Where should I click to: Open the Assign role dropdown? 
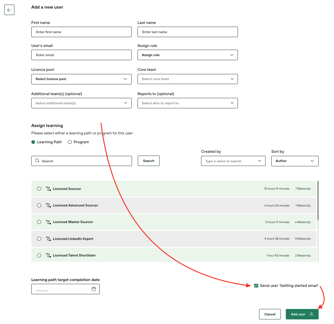pyautogui.click(x=188, y=55)
